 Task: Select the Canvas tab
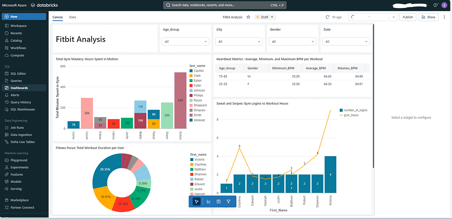[58, 17]
